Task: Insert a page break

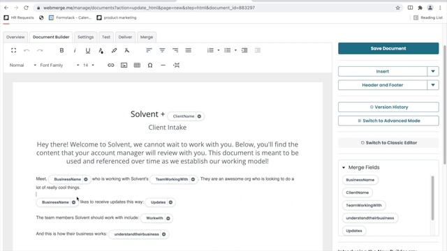Action: click(x=177, y=65)
